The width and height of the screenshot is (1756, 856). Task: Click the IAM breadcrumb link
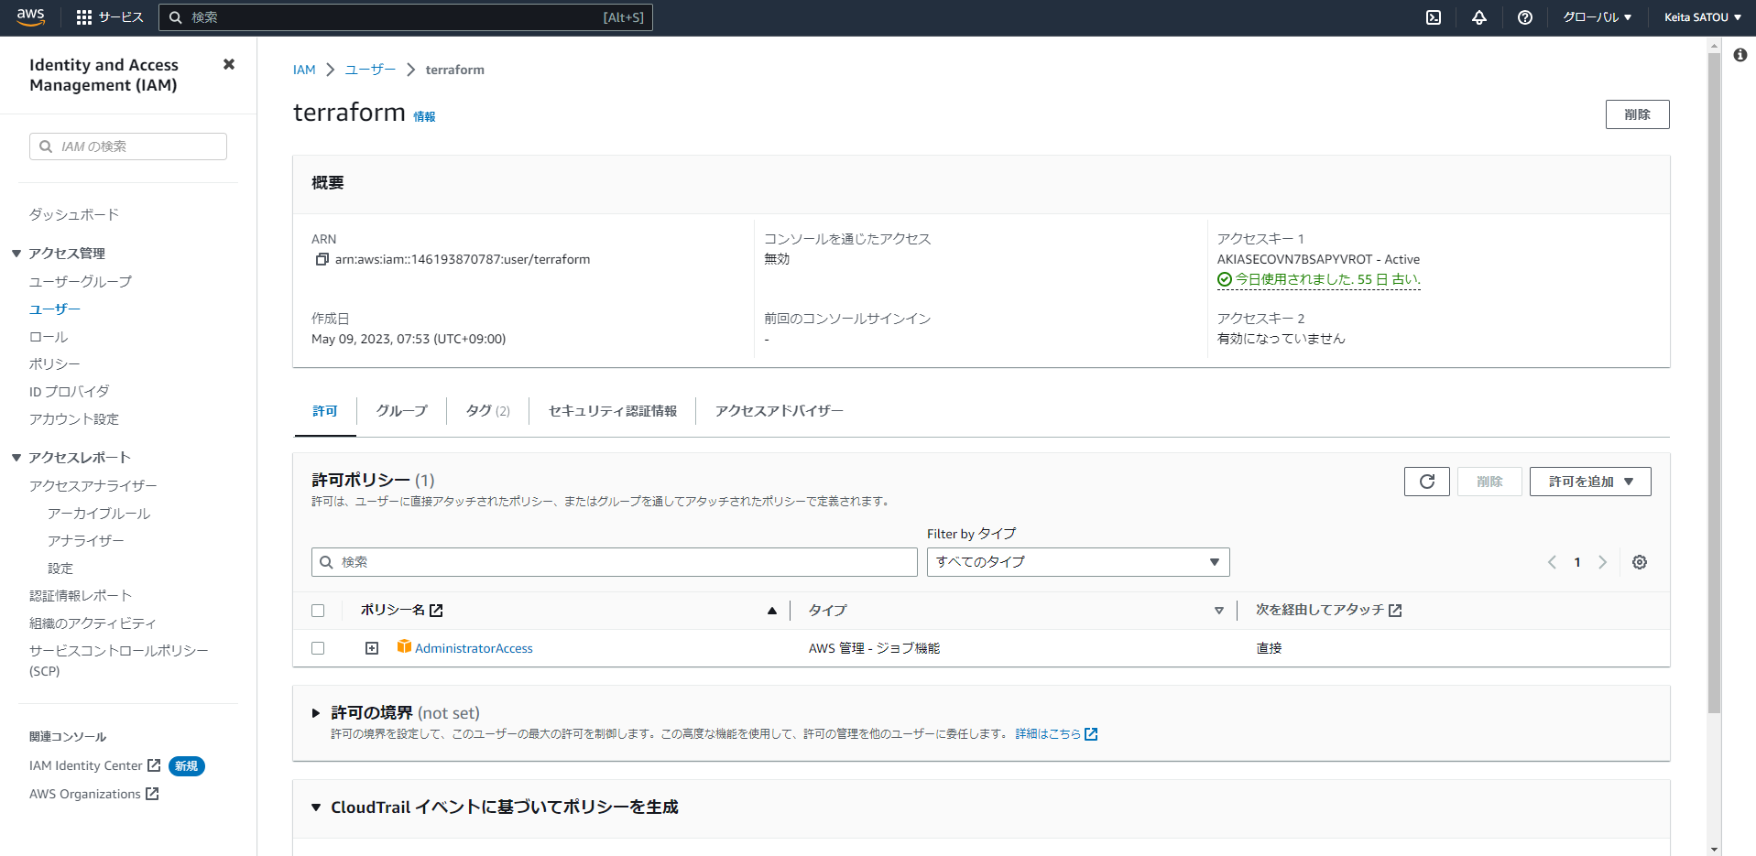[x=304, y=70]
